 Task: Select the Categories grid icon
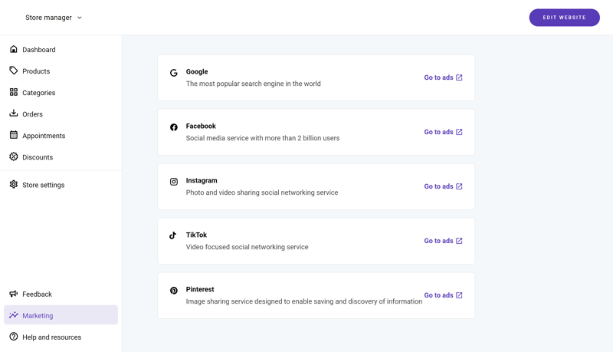pyautogui.click(x=14, y=92)
